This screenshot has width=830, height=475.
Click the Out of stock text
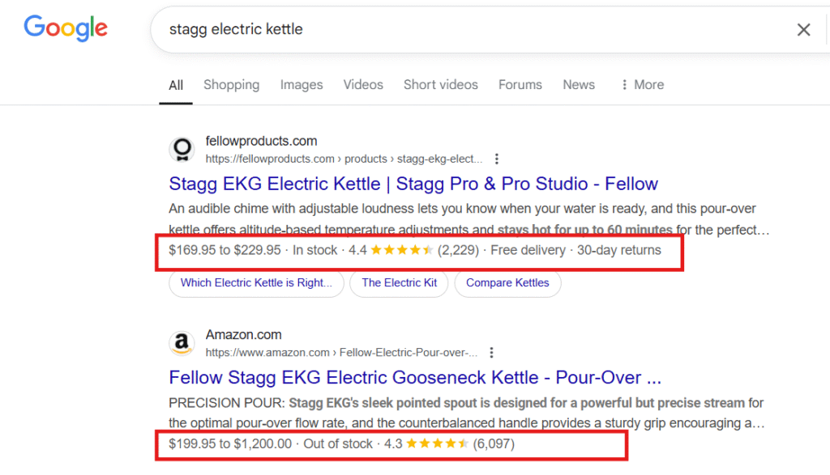338,443
